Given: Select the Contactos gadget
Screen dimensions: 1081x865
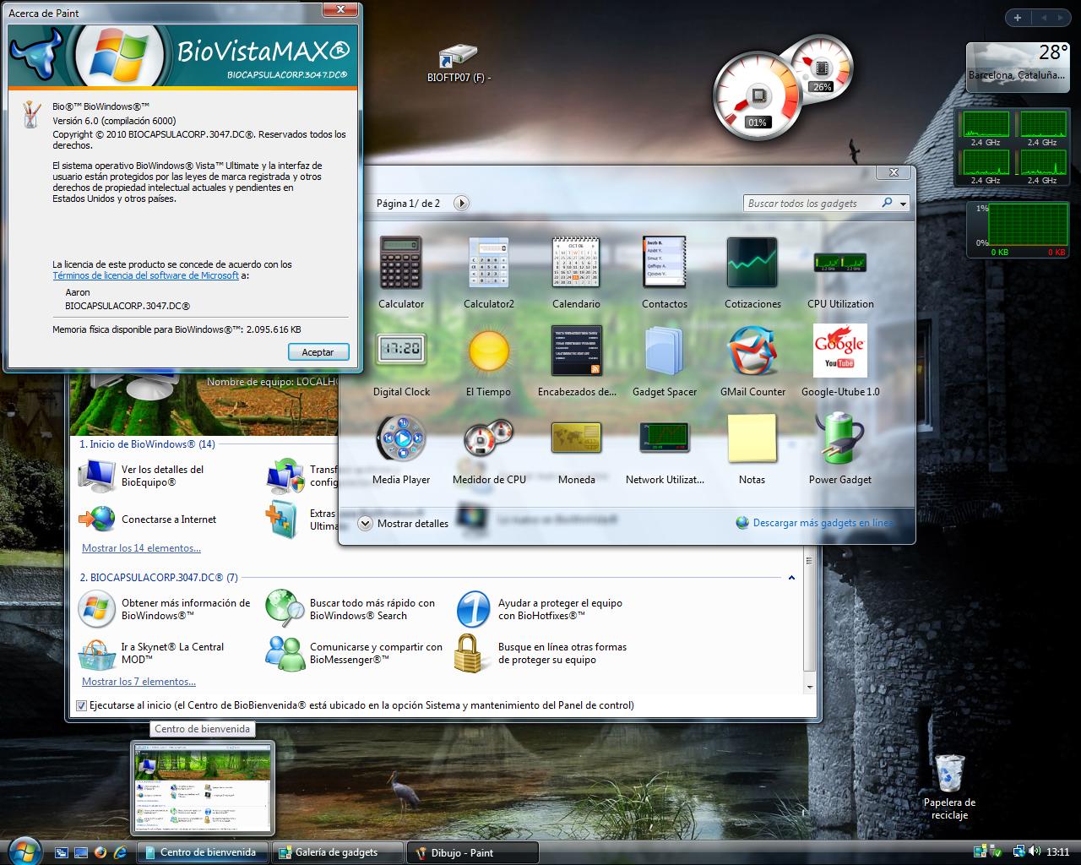Looking at the screenshot, I should 665,262.
